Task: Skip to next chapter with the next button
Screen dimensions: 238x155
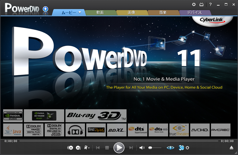Action: coord(131,148)
